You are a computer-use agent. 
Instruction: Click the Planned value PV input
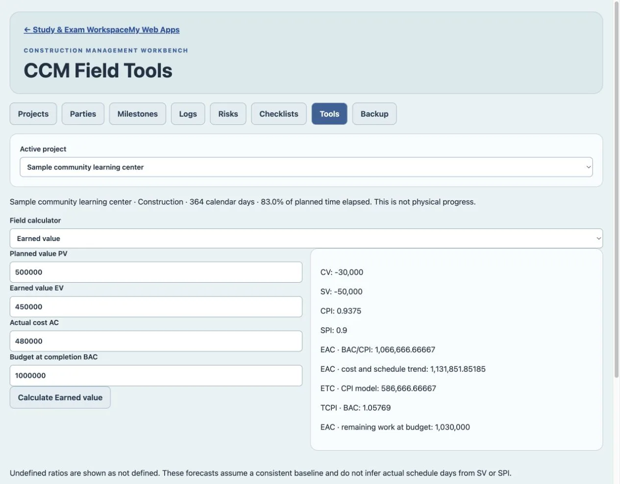(156, 272)
